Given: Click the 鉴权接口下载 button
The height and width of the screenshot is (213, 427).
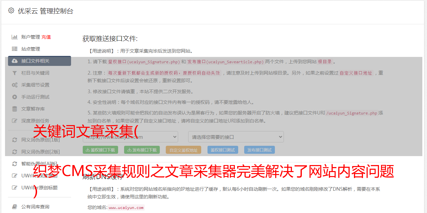Looking at the screenshot, I should coord(100,150).
